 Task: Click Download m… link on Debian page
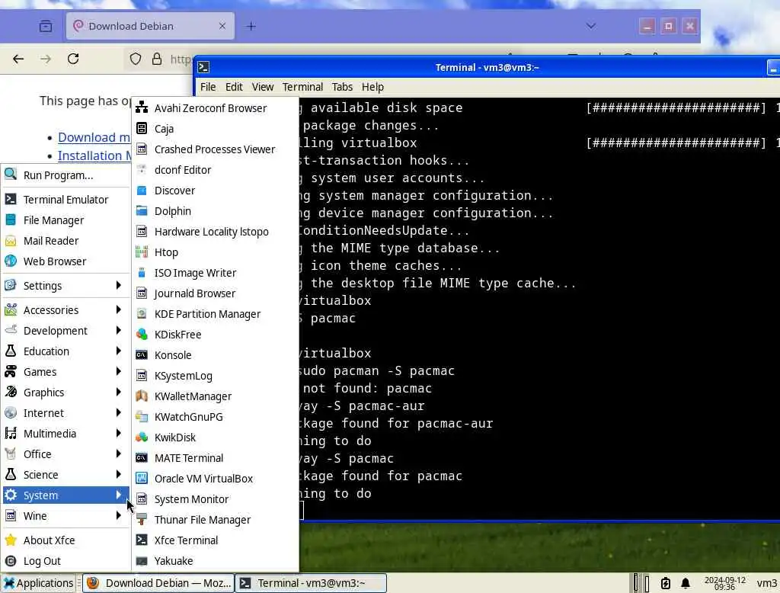[x=94, y=137]
